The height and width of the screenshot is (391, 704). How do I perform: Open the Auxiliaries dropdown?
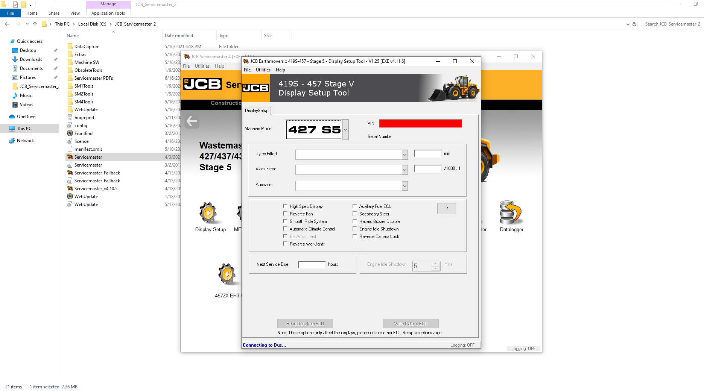(x=404, y=186)
